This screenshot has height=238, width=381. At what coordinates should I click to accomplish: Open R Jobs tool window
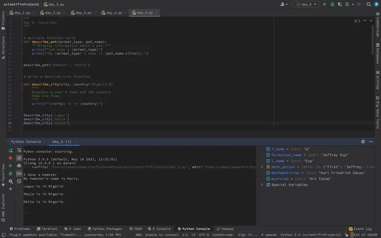click(72, 229)
